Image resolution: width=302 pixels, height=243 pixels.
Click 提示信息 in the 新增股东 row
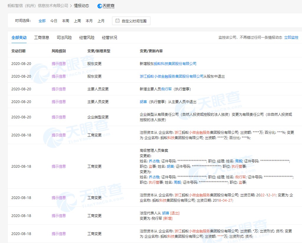click(x=59, y=64)
